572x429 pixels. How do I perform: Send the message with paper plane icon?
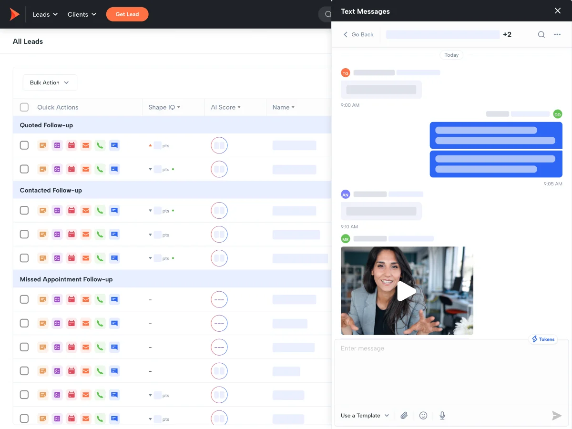(557, 416)
